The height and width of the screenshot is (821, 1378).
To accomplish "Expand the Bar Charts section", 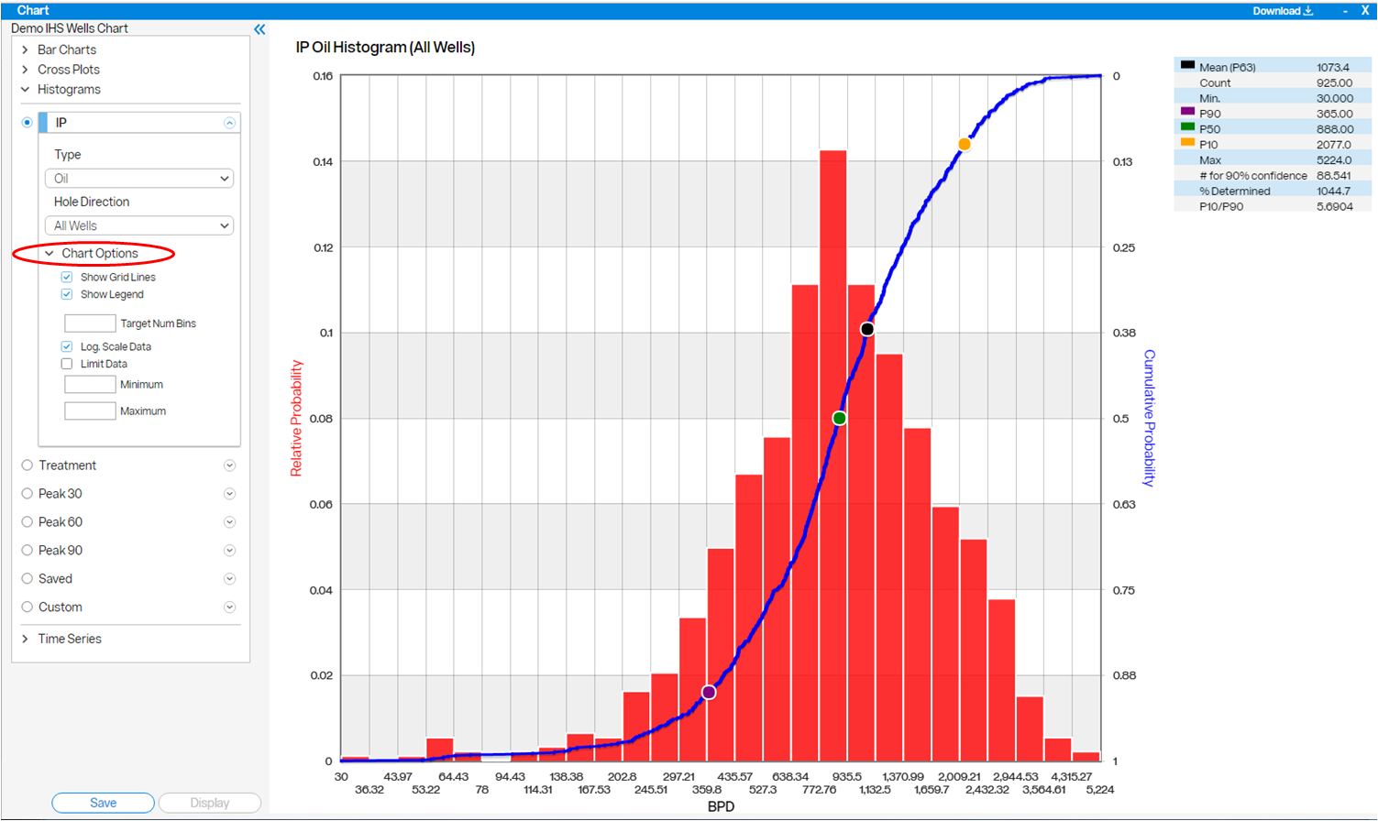I will [25, 49].
